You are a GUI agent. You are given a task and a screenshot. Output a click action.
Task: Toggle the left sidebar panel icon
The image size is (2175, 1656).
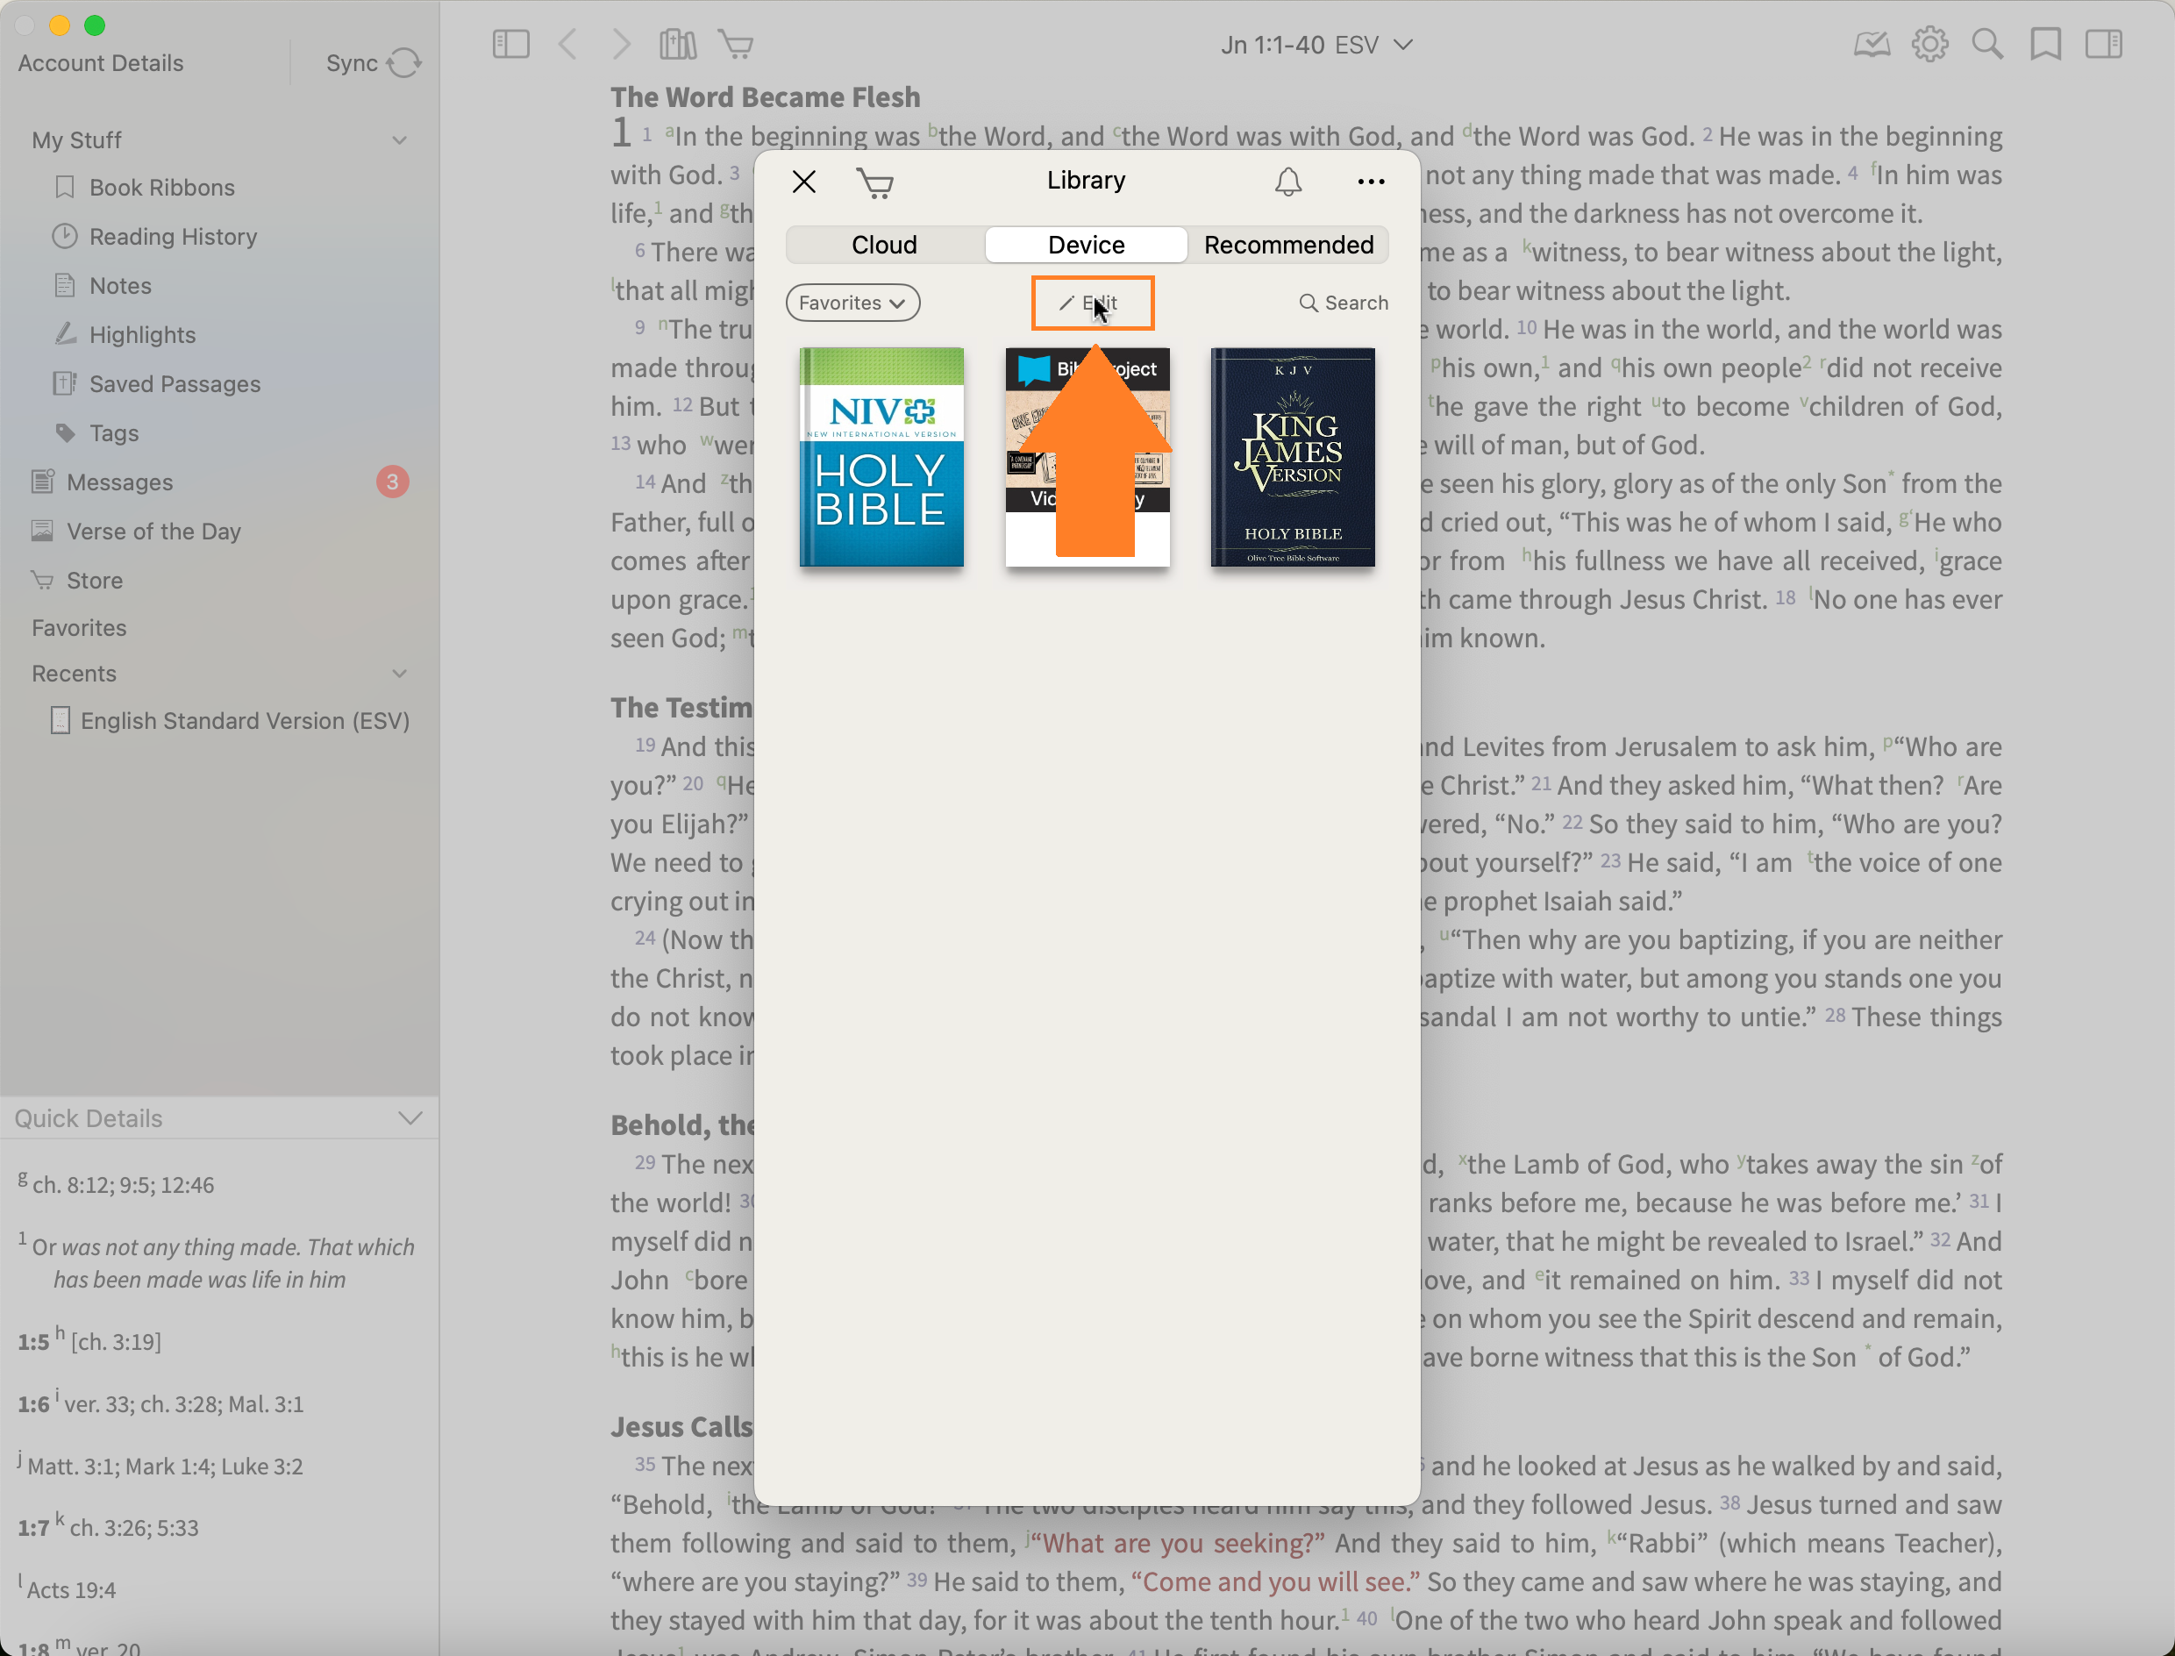pos(510,45)
